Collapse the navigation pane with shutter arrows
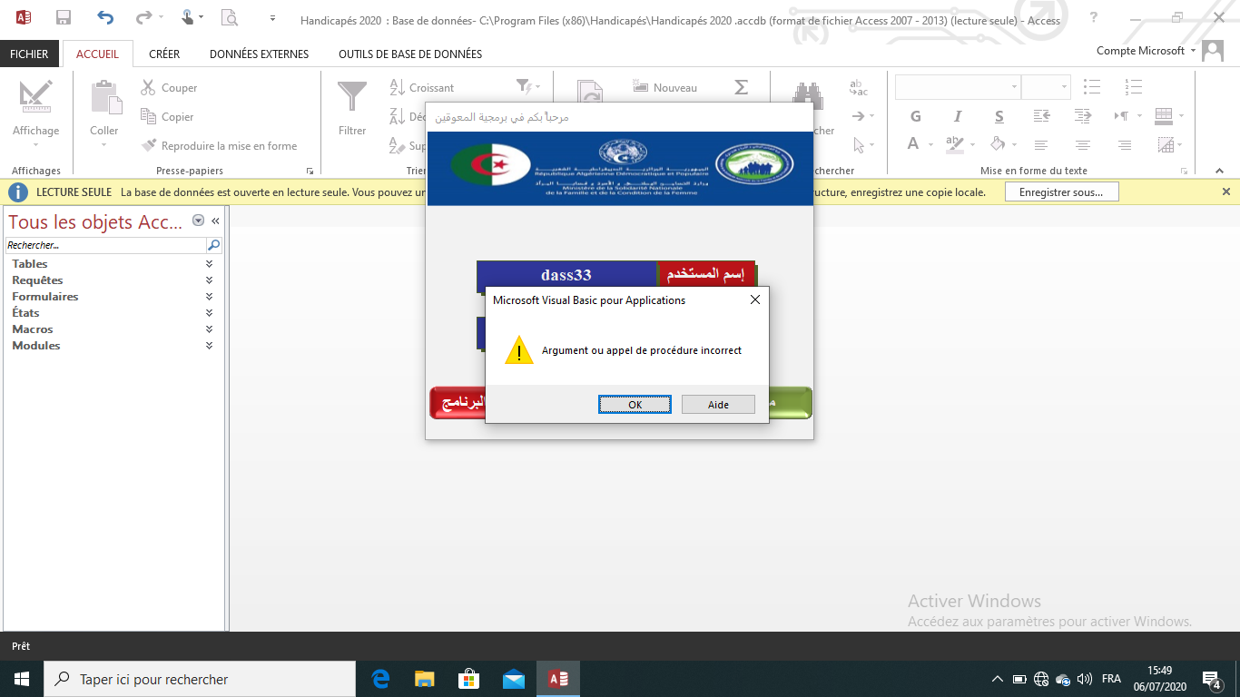Image resolution: width=1240 pixels, height=697 pixels. pos(216,221)
